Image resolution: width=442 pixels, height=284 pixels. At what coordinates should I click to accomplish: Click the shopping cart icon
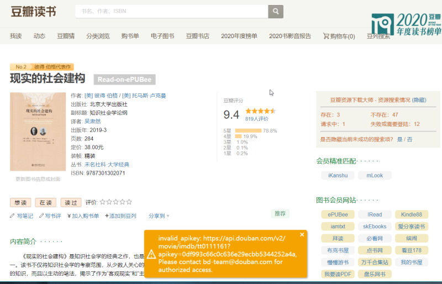click(x=326, y=36)
